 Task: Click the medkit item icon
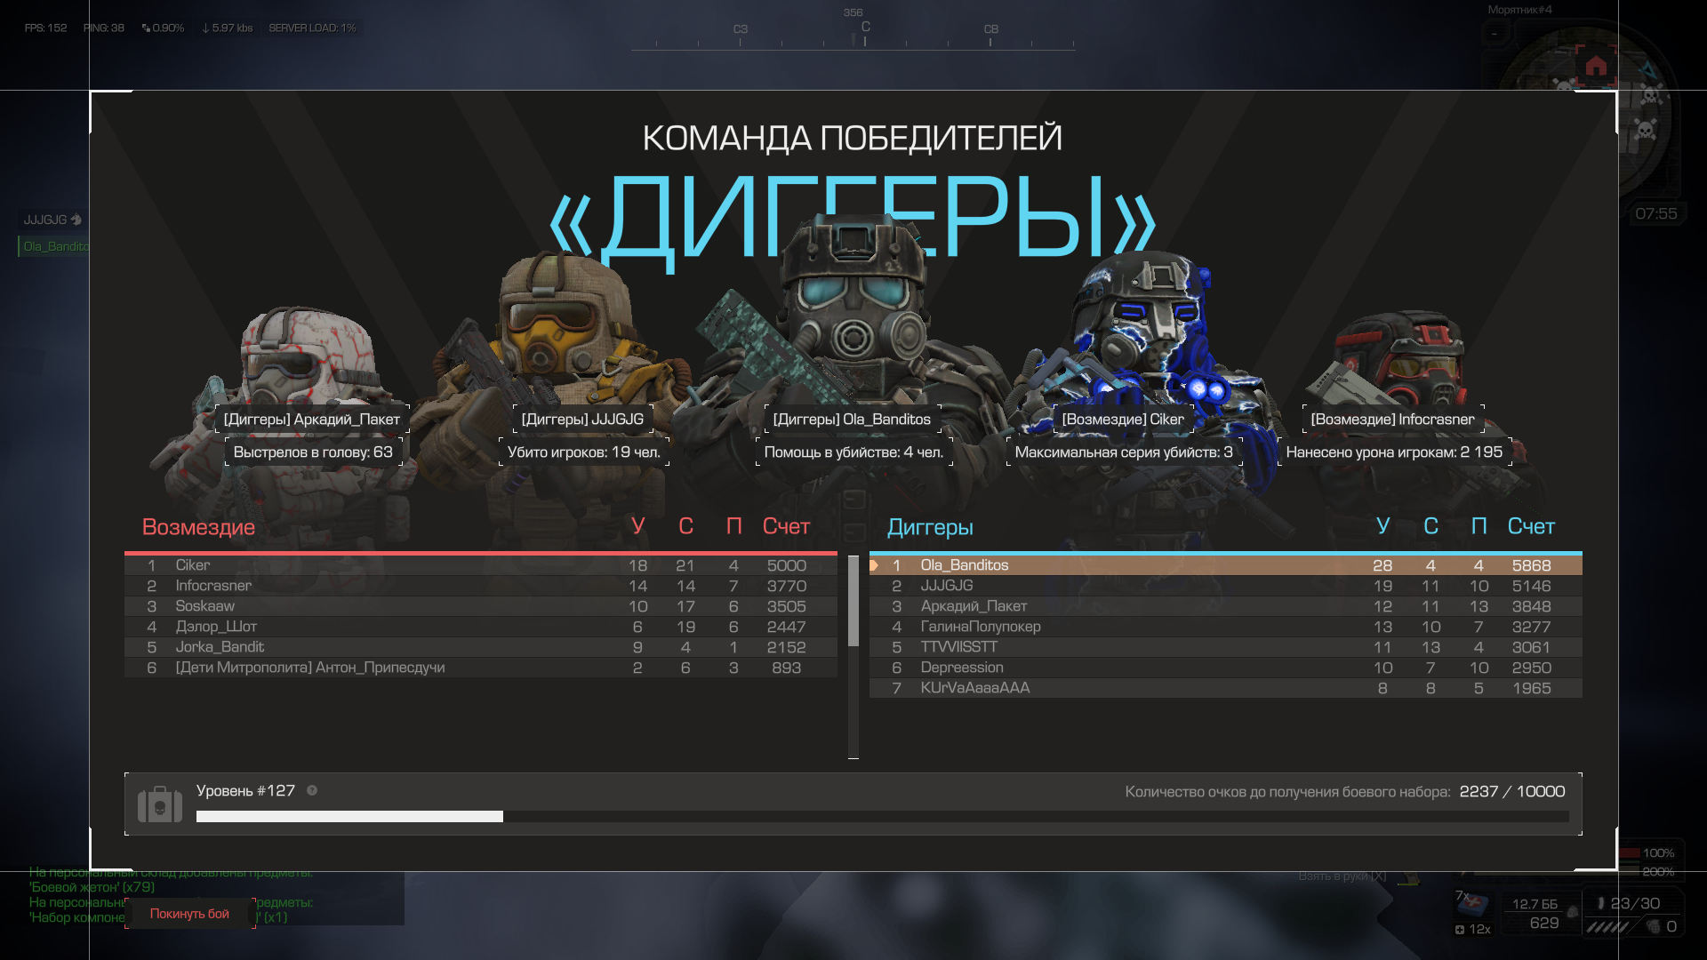pyautogui.click(x=1474, y=905)
